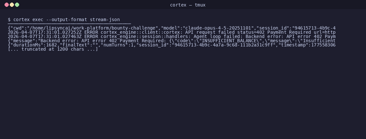Click the 'stream-json' argument
The image size is (366, 139).
[x=105, y=19]
